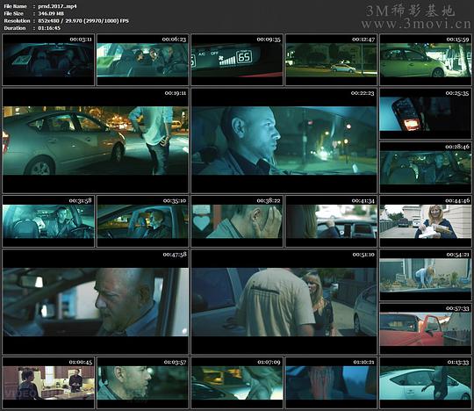Open the thumbnail stamped 00:35:10
This screenshot has height=411, width=474.
[x=143, y=221]
